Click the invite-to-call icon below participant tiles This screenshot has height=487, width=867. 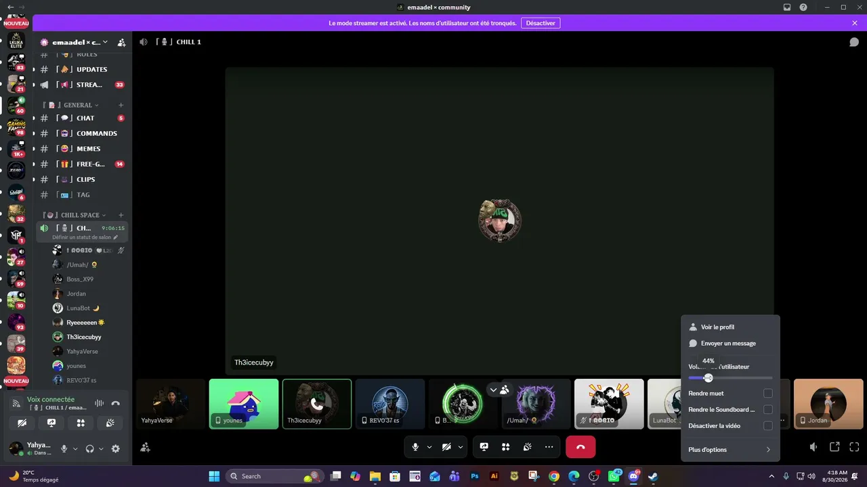click(x=145, y=447)
